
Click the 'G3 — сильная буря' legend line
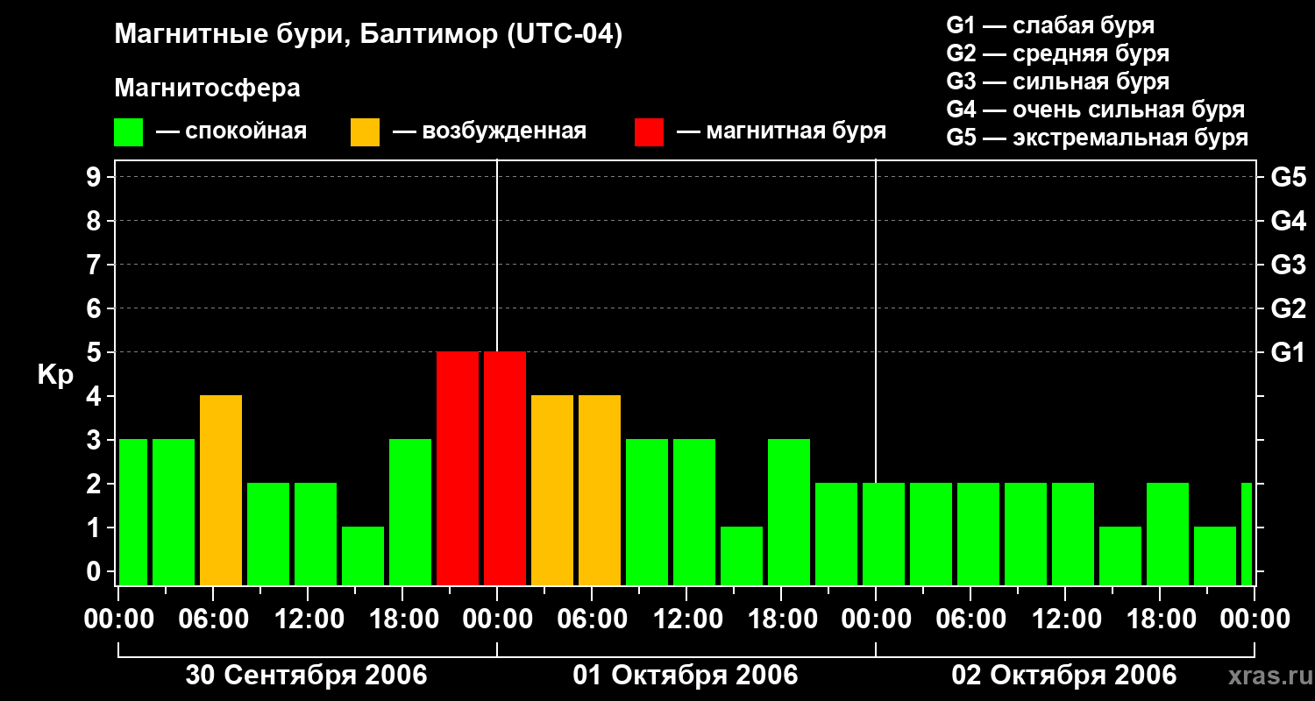(1058, 81)
